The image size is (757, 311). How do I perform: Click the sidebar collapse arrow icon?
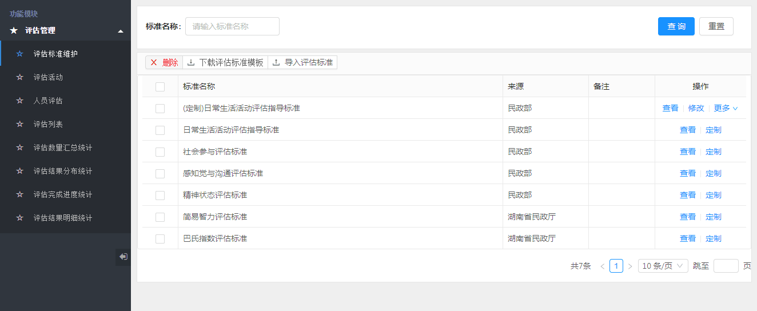(x=123, y=257)
